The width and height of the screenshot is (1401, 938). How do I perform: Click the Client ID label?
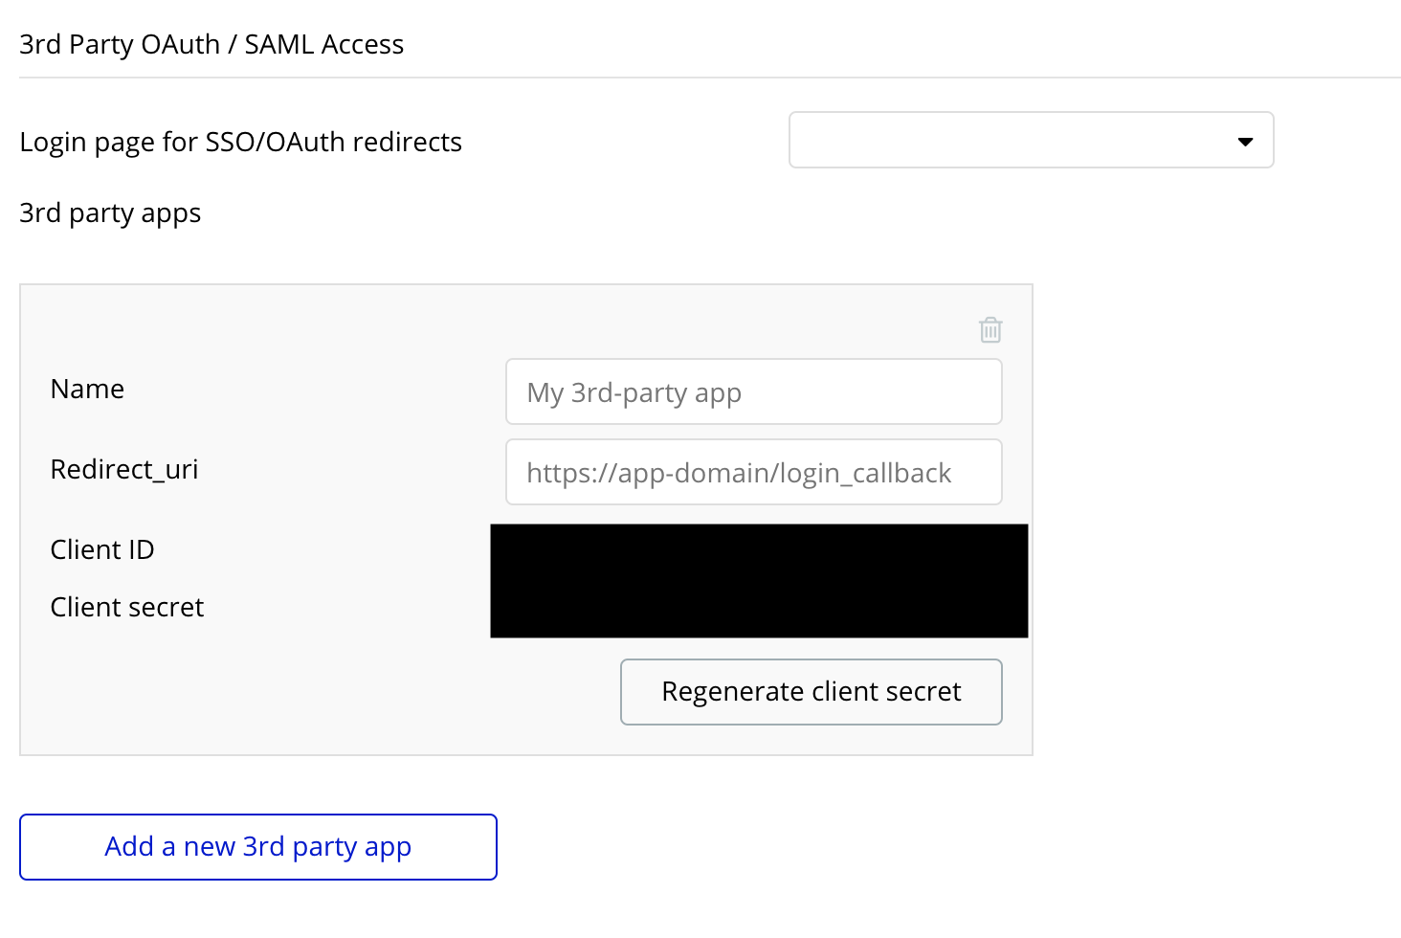(x=102, y=549)
